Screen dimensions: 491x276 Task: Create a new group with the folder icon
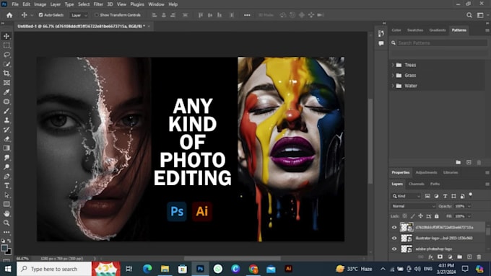click(x=459, y=257)
